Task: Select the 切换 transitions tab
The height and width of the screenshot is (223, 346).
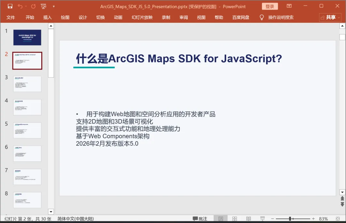Action: click(x=100, y=17)
